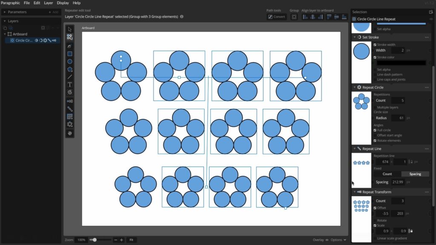Open the Layer menu
This screenshot has height=245, width=436.
tap(49, 3)
